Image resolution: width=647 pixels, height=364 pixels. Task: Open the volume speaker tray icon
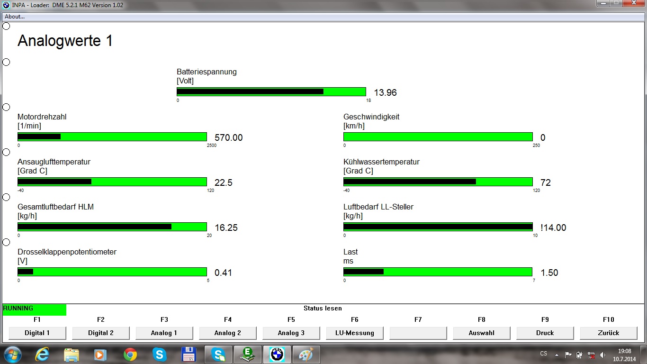(603, 355)
